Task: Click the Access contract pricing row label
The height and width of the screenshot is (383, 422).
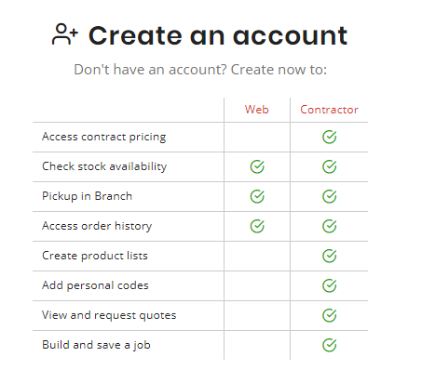Action: [x=104, y=137]
